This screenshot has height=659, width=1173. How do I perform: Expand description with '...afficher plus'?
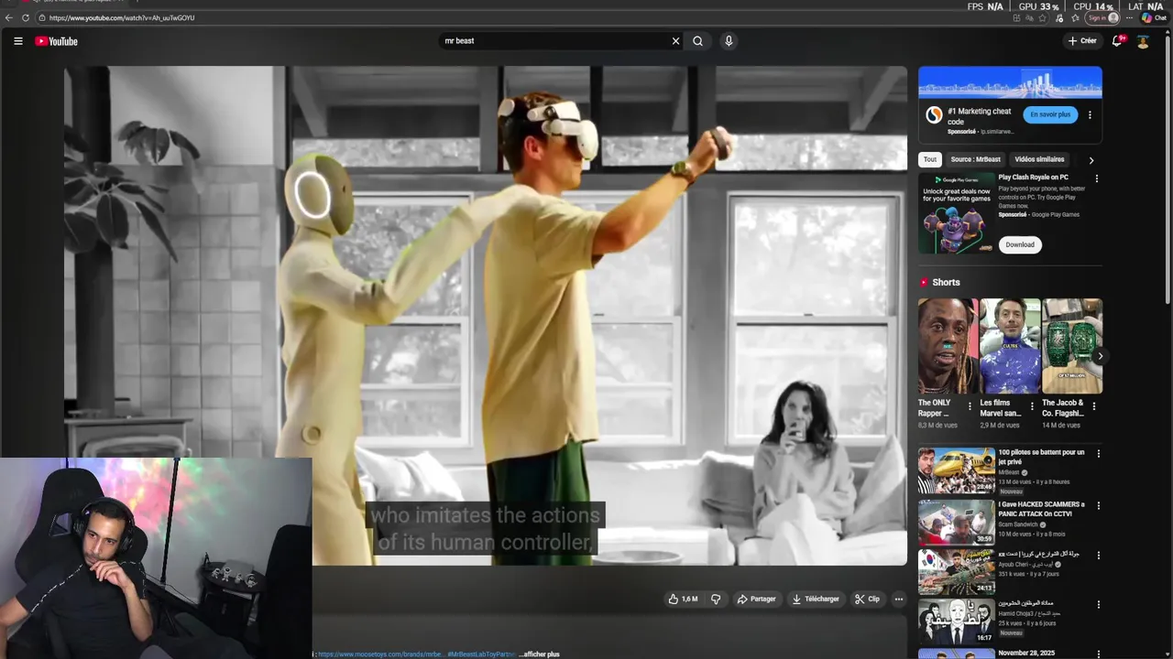coord(540,654)
